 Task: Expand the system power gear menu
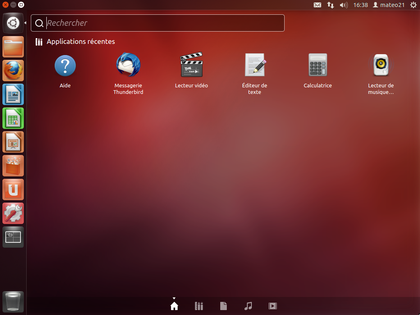pyautogui.click(x=413, y=5)
